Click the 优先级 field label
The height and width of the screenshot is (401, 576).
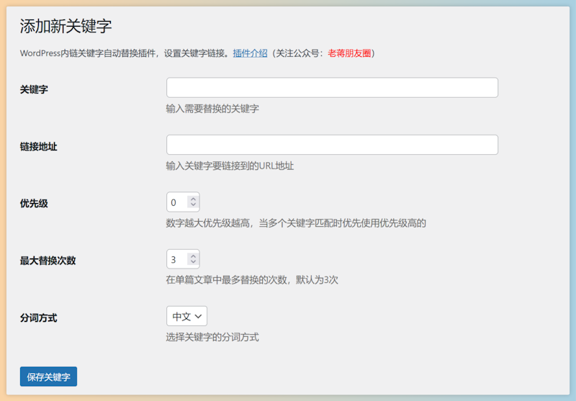point(34,203)
